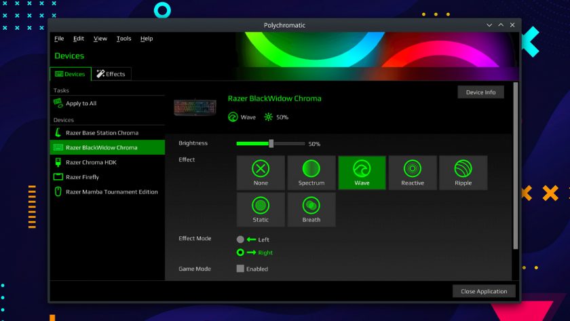Click the vertical scrollbar in the device panel
This screenshot has width=570, height=321.
[x=515, y=166]
